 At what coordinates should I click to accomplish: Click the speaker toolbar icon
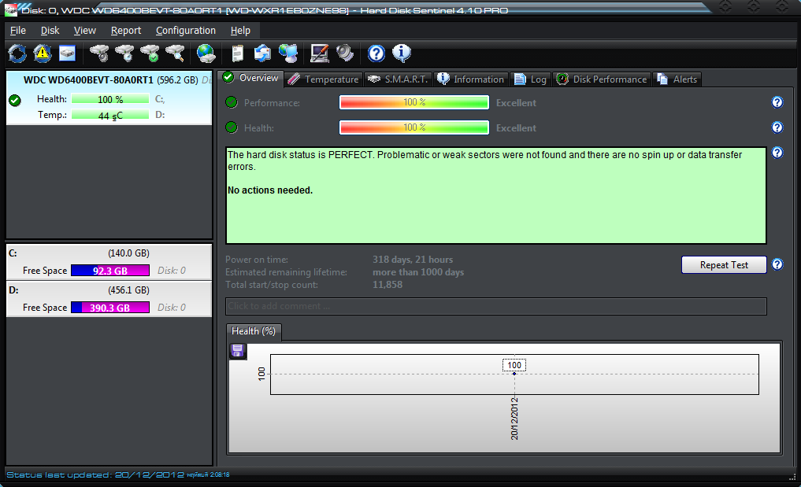click(345, 53)
